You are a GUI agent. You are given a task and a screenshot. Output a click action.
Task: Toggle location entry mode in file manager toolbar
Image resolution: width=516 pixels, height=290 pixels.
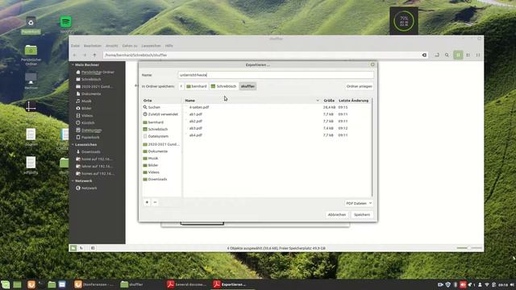pos(437,56)
